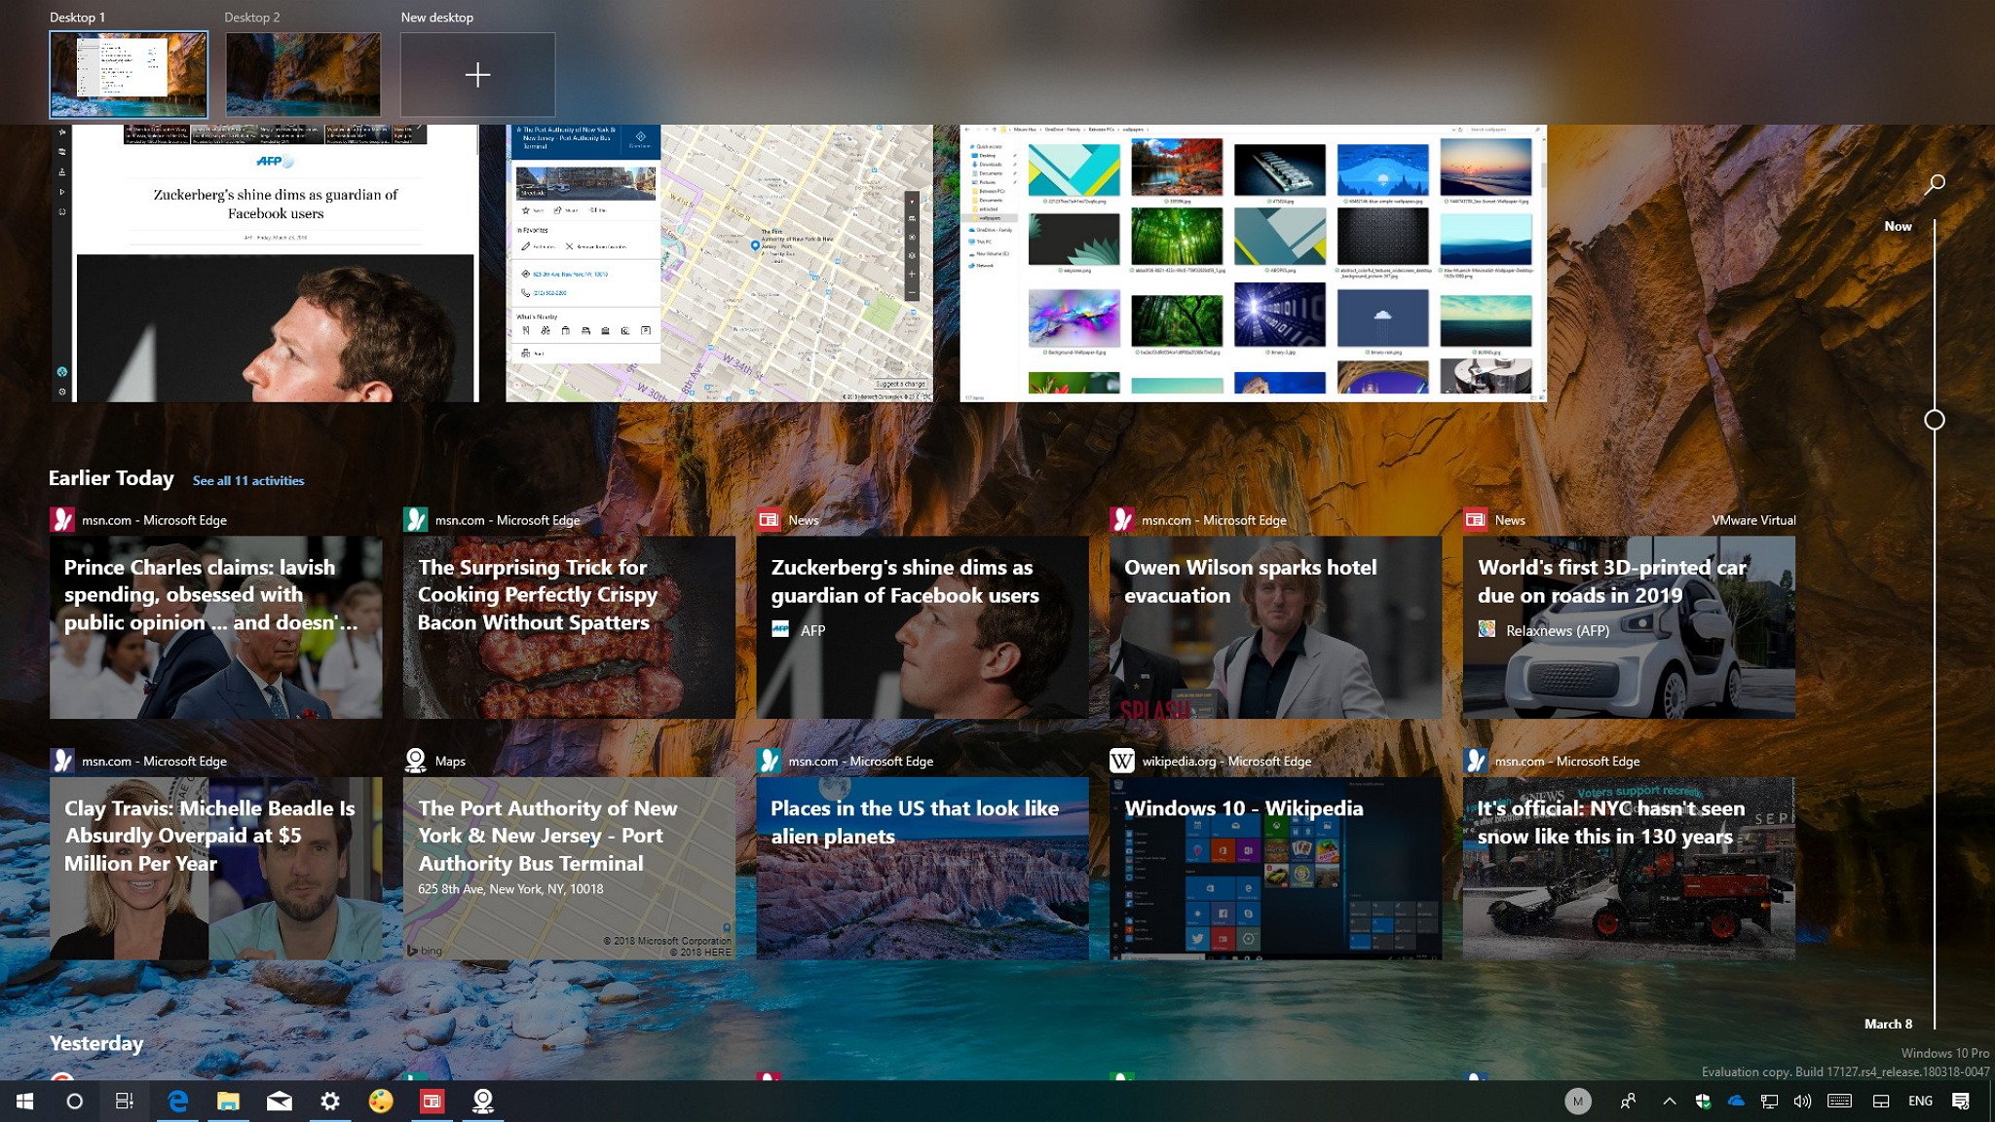Screen dimensions: 1995x1122
Task: Open See all 11 activities link
Action: 246,479
